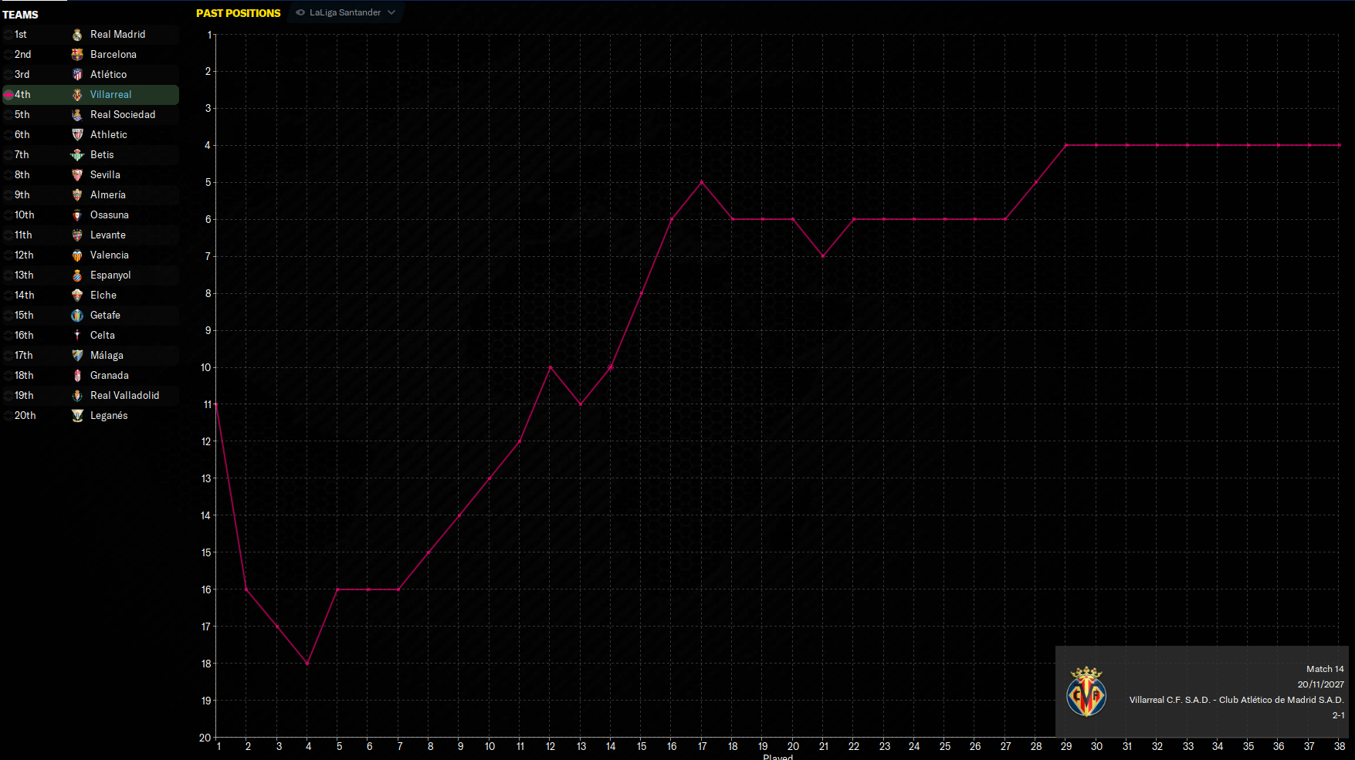Click the Betis club badge

(x=77, y=155)
